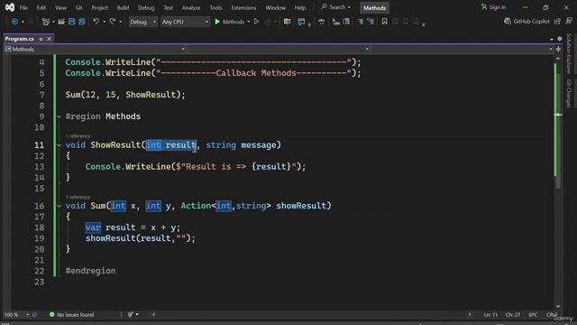577x325 pixels.
Task: Open the Git menu
Action: [78, 8]
